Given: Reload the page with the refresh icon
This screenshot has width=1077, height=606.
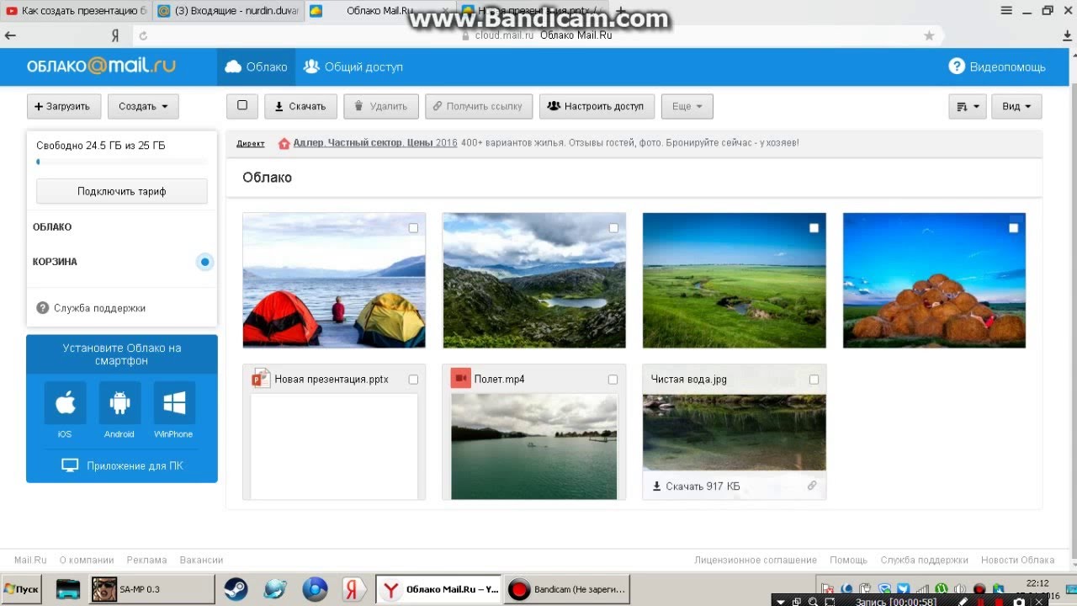Looking at the screenshot, I should [x=143, y=35].
